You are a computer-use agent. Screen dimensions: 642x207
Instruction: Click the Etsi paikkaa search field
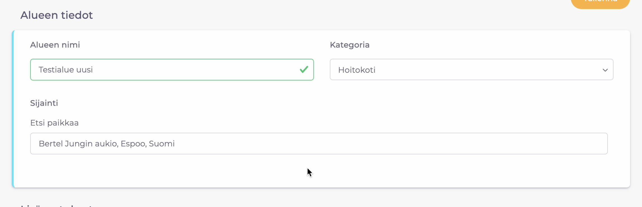(x=318, y=144)
